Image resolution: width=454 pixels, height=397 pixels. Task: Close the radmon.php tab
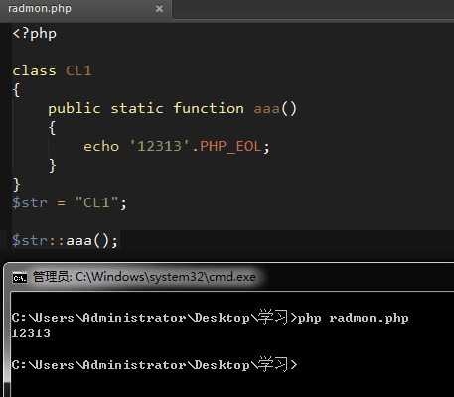tap(159, 9)
